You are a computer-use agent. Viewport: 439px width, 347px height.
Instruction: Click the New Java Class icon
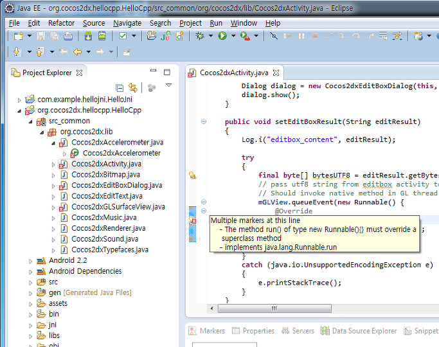pyautogui.click(x=180, y=36)
